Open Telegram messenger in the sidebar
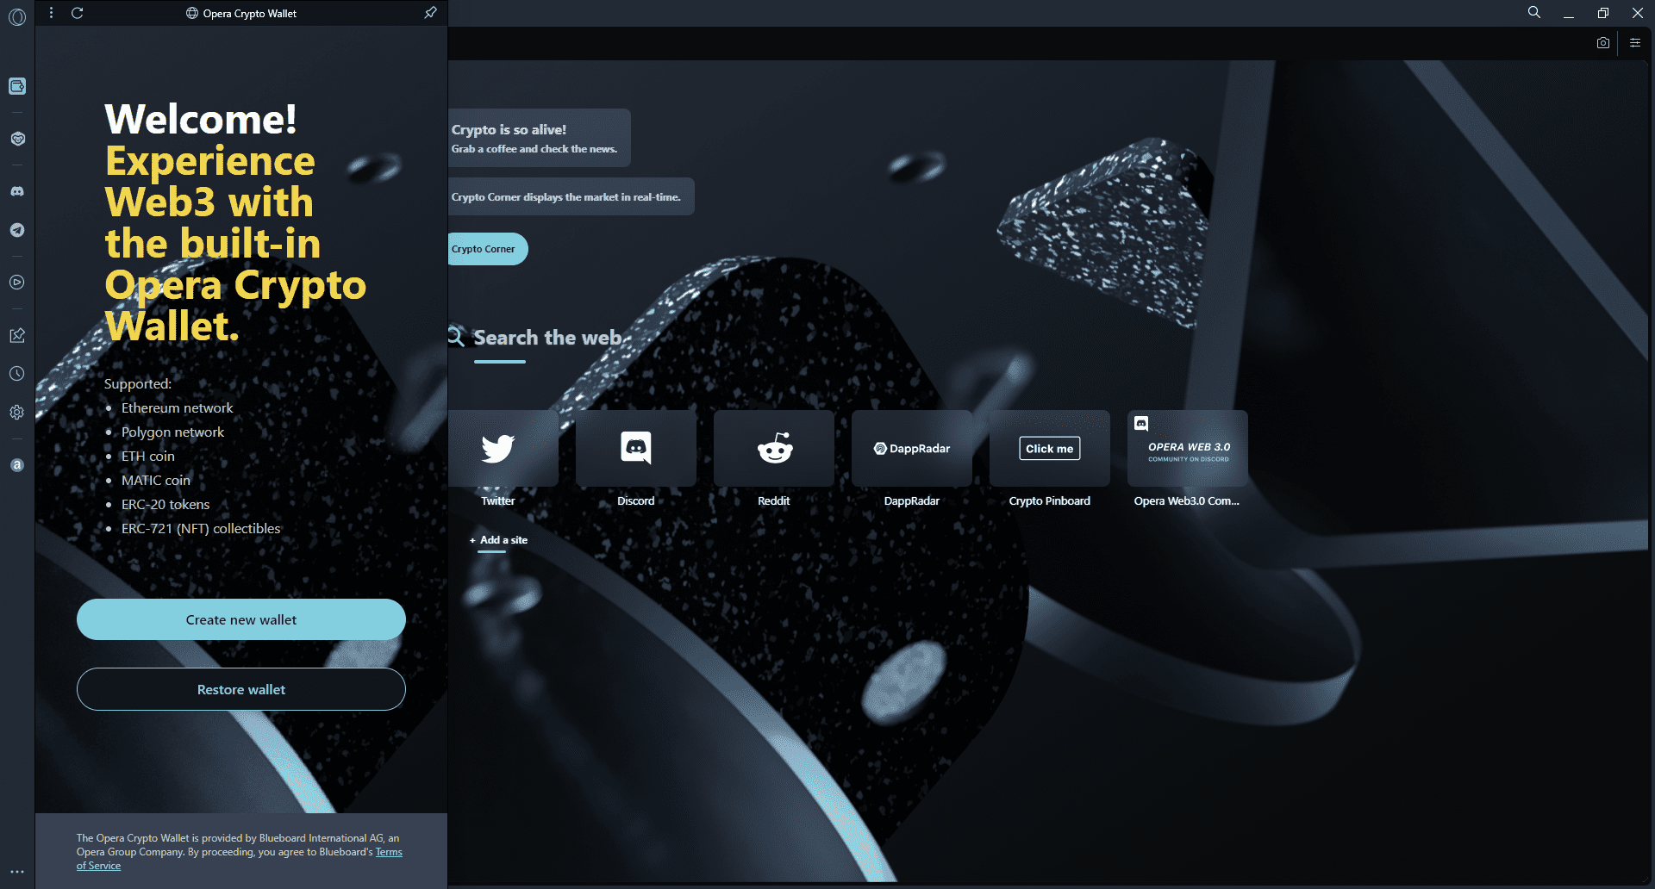The image size is (1655, 889). (17, 230)
